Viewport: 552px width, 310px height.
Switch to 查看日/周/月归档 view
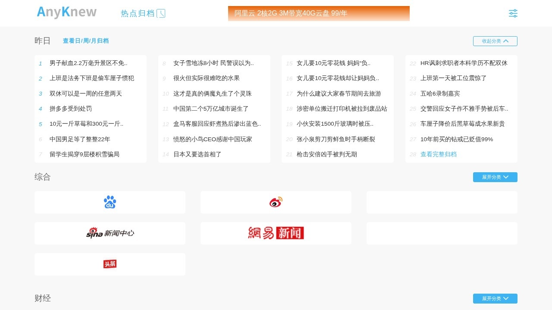tap(86, 41)
